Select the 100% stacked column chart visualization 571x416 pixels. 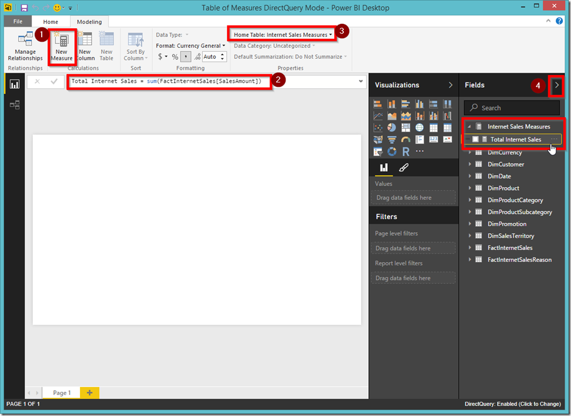click(447, 104)
